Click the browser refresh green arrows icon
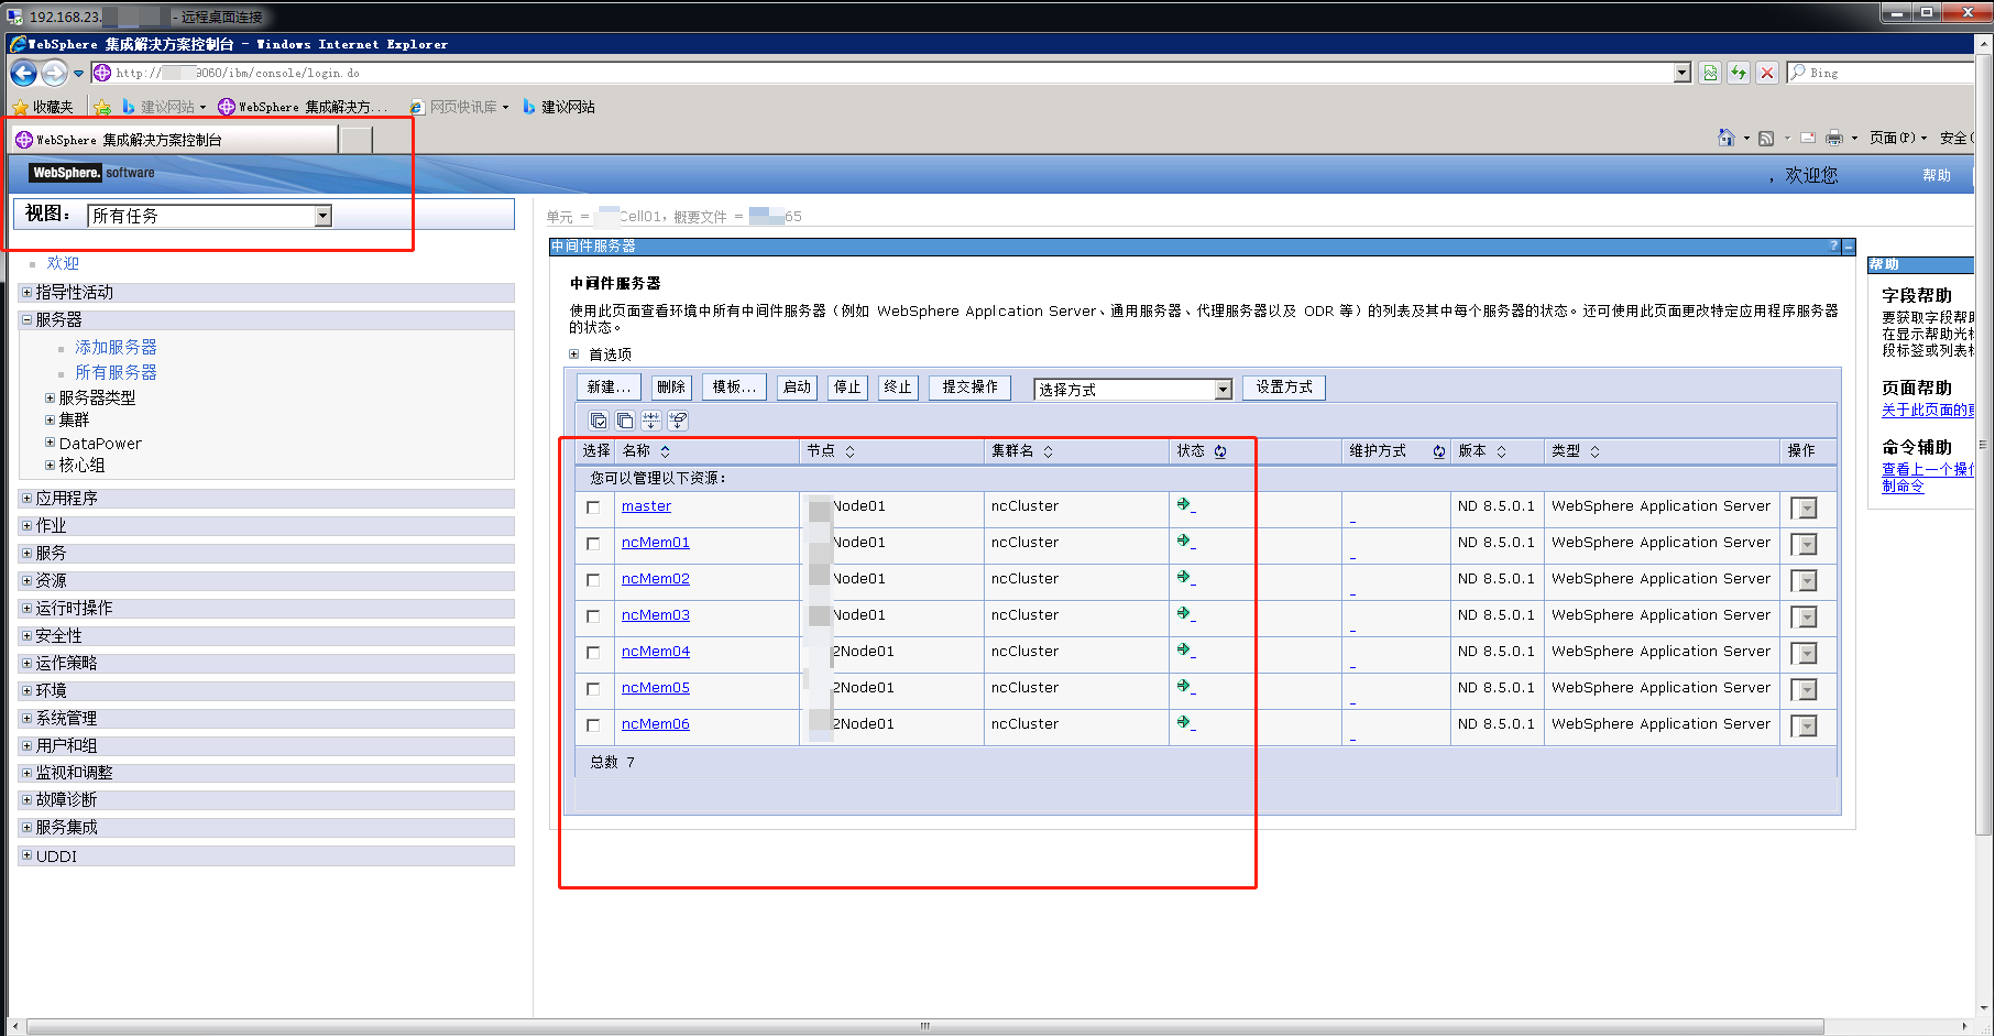 [x=1738, y=73]
